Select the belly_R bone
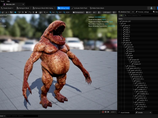The width and height of the screenshot is (158, 118). pos(127,32)
